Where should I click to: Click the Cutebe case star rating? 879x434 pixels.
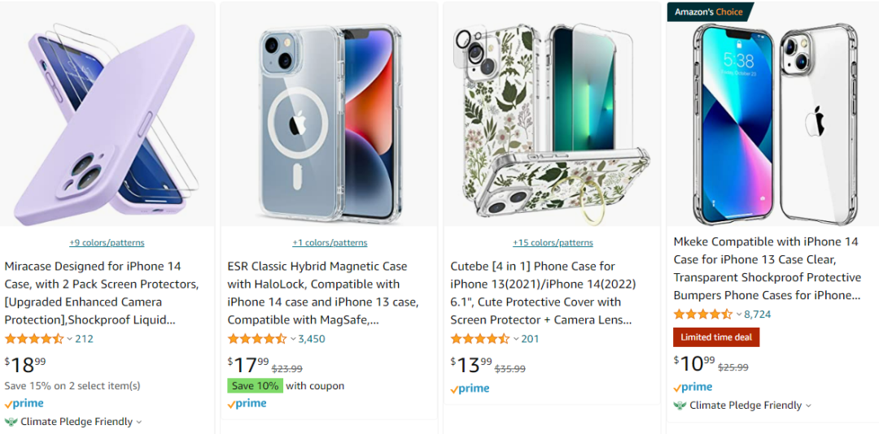tap(480, 339)
